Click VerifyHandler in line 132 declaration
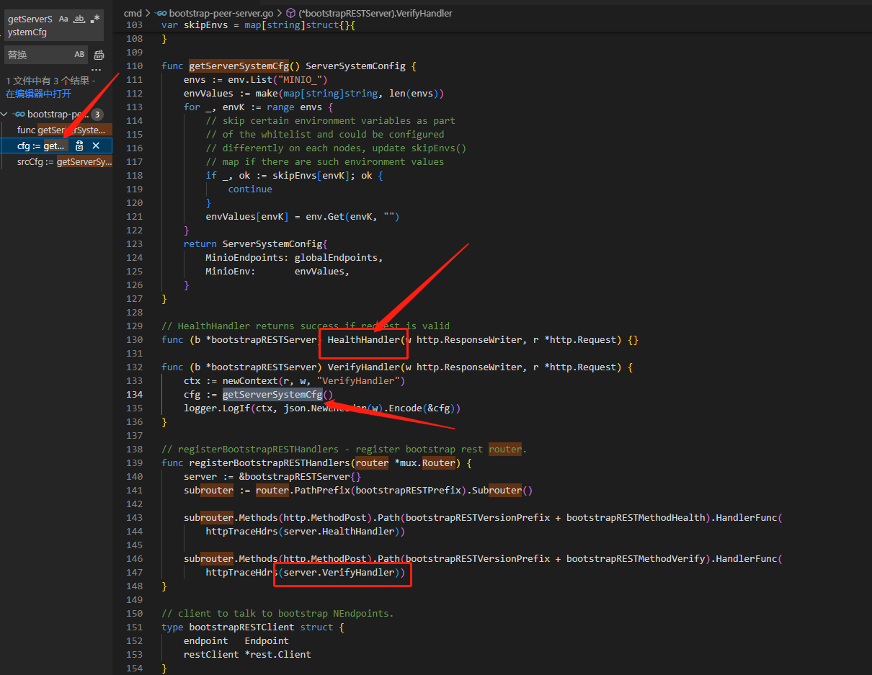 tap(363, 367)
